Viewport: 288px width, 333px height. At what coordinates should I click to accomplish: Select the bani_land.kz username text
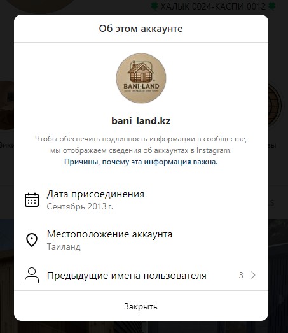coord(141,120)
